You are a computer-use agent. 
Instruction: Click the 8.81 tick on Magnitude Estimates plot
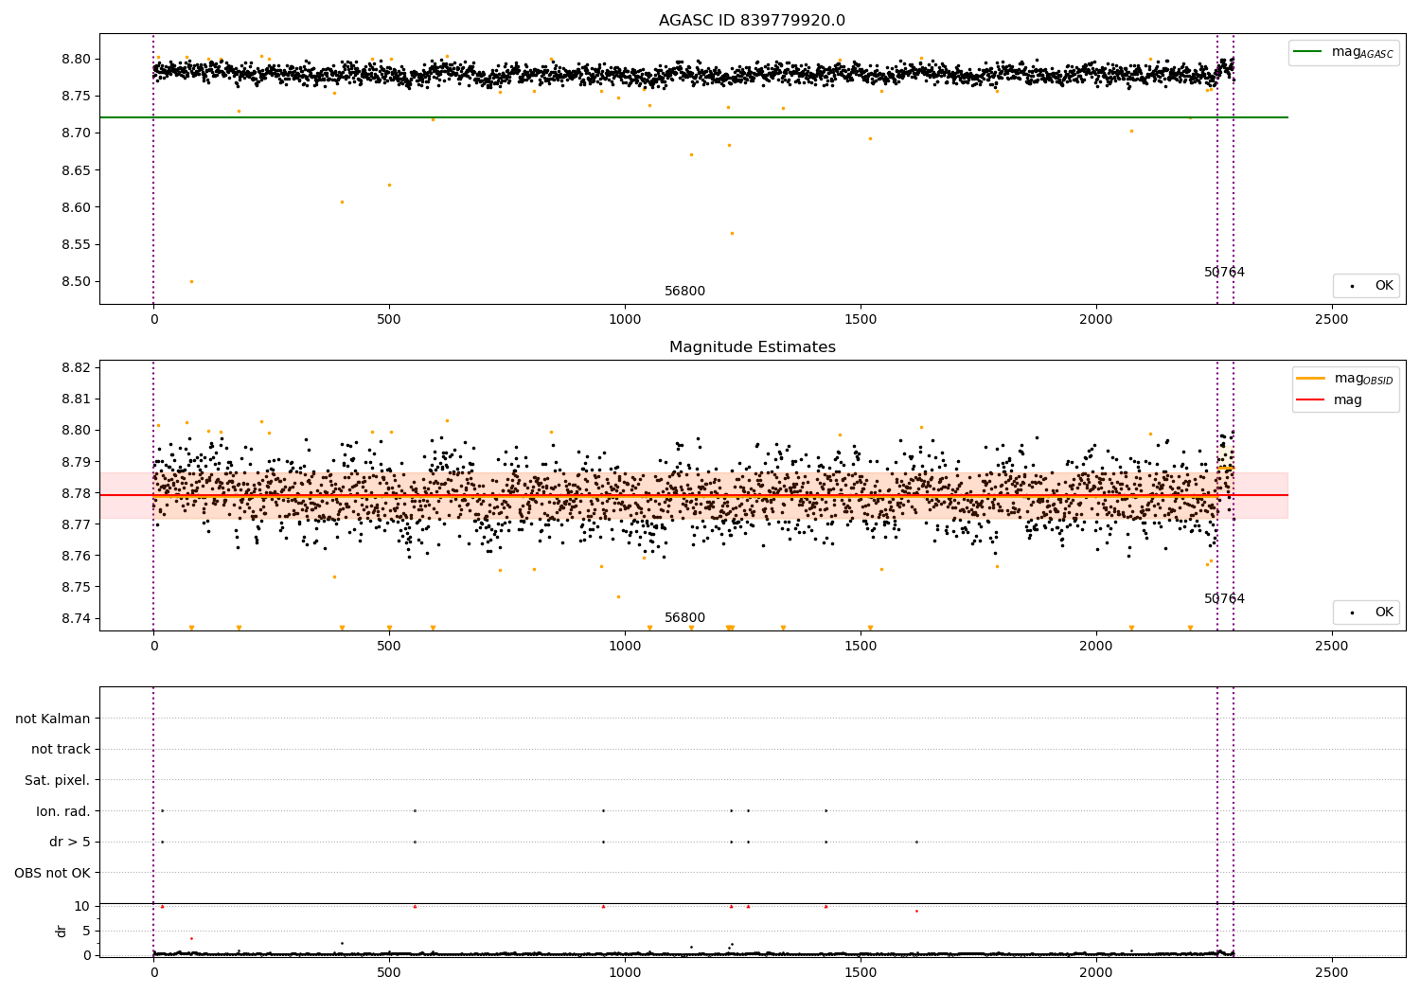tap(76, 399)
